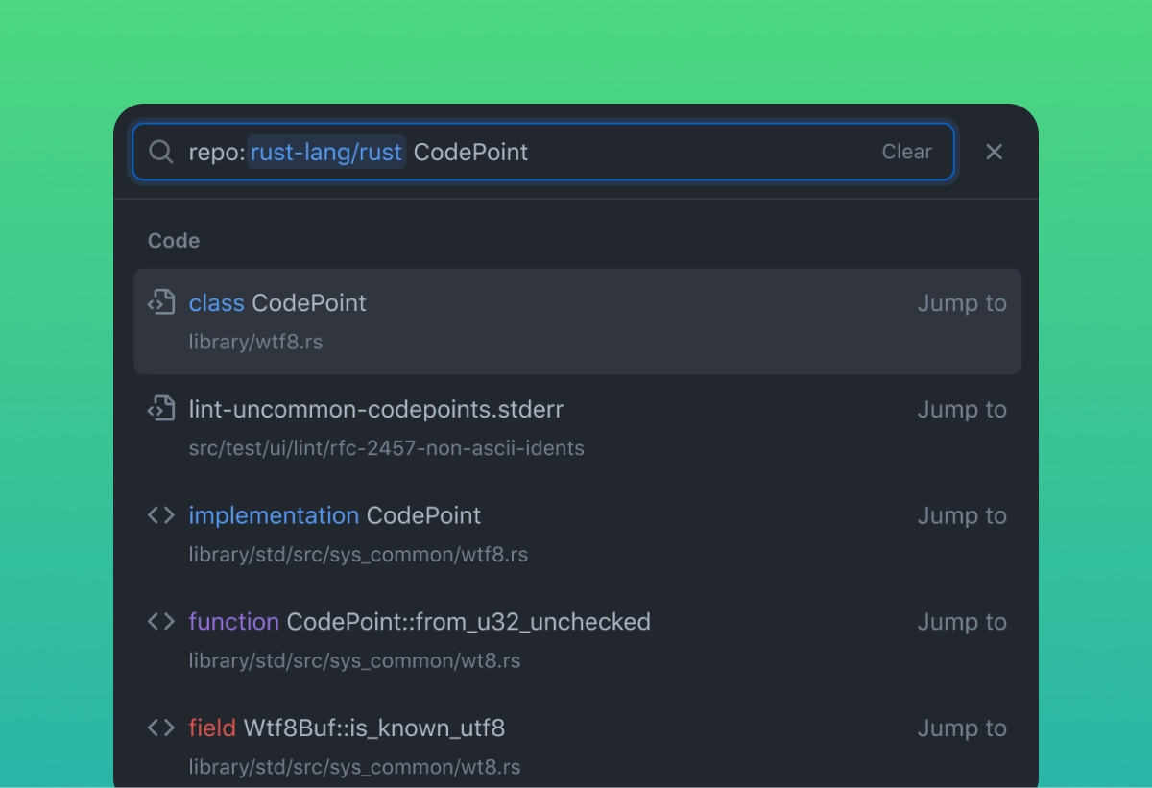Click the path under field Wtf8Buf::is_known_utf8
This screenshot has width=1152, height=788.
coord(354,768)
